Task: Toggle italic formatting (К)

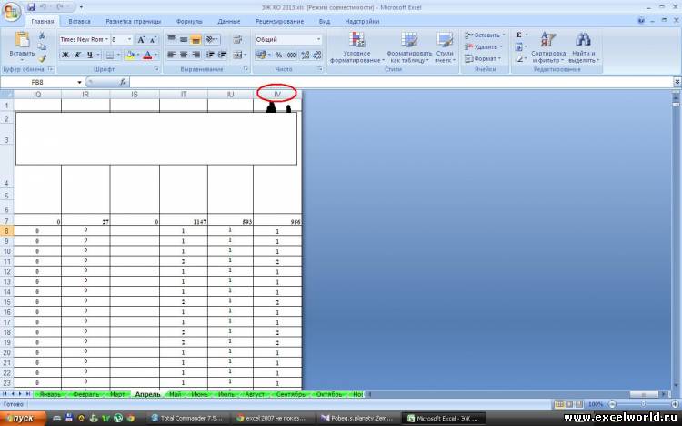Action: pos(77,56)
